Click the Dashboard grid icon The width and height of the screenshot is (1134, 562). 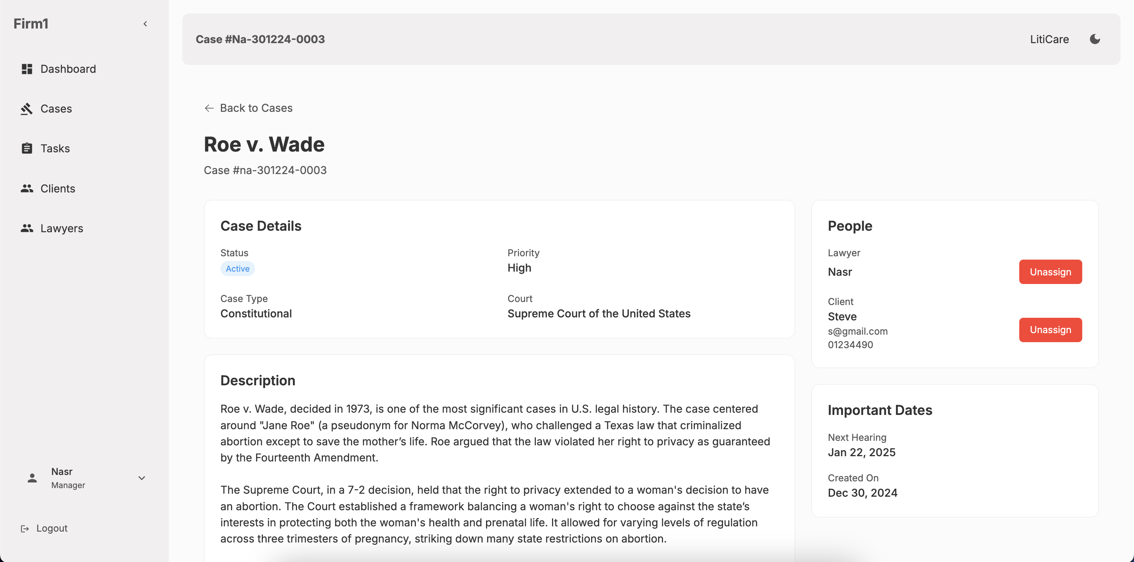(27, 69)
